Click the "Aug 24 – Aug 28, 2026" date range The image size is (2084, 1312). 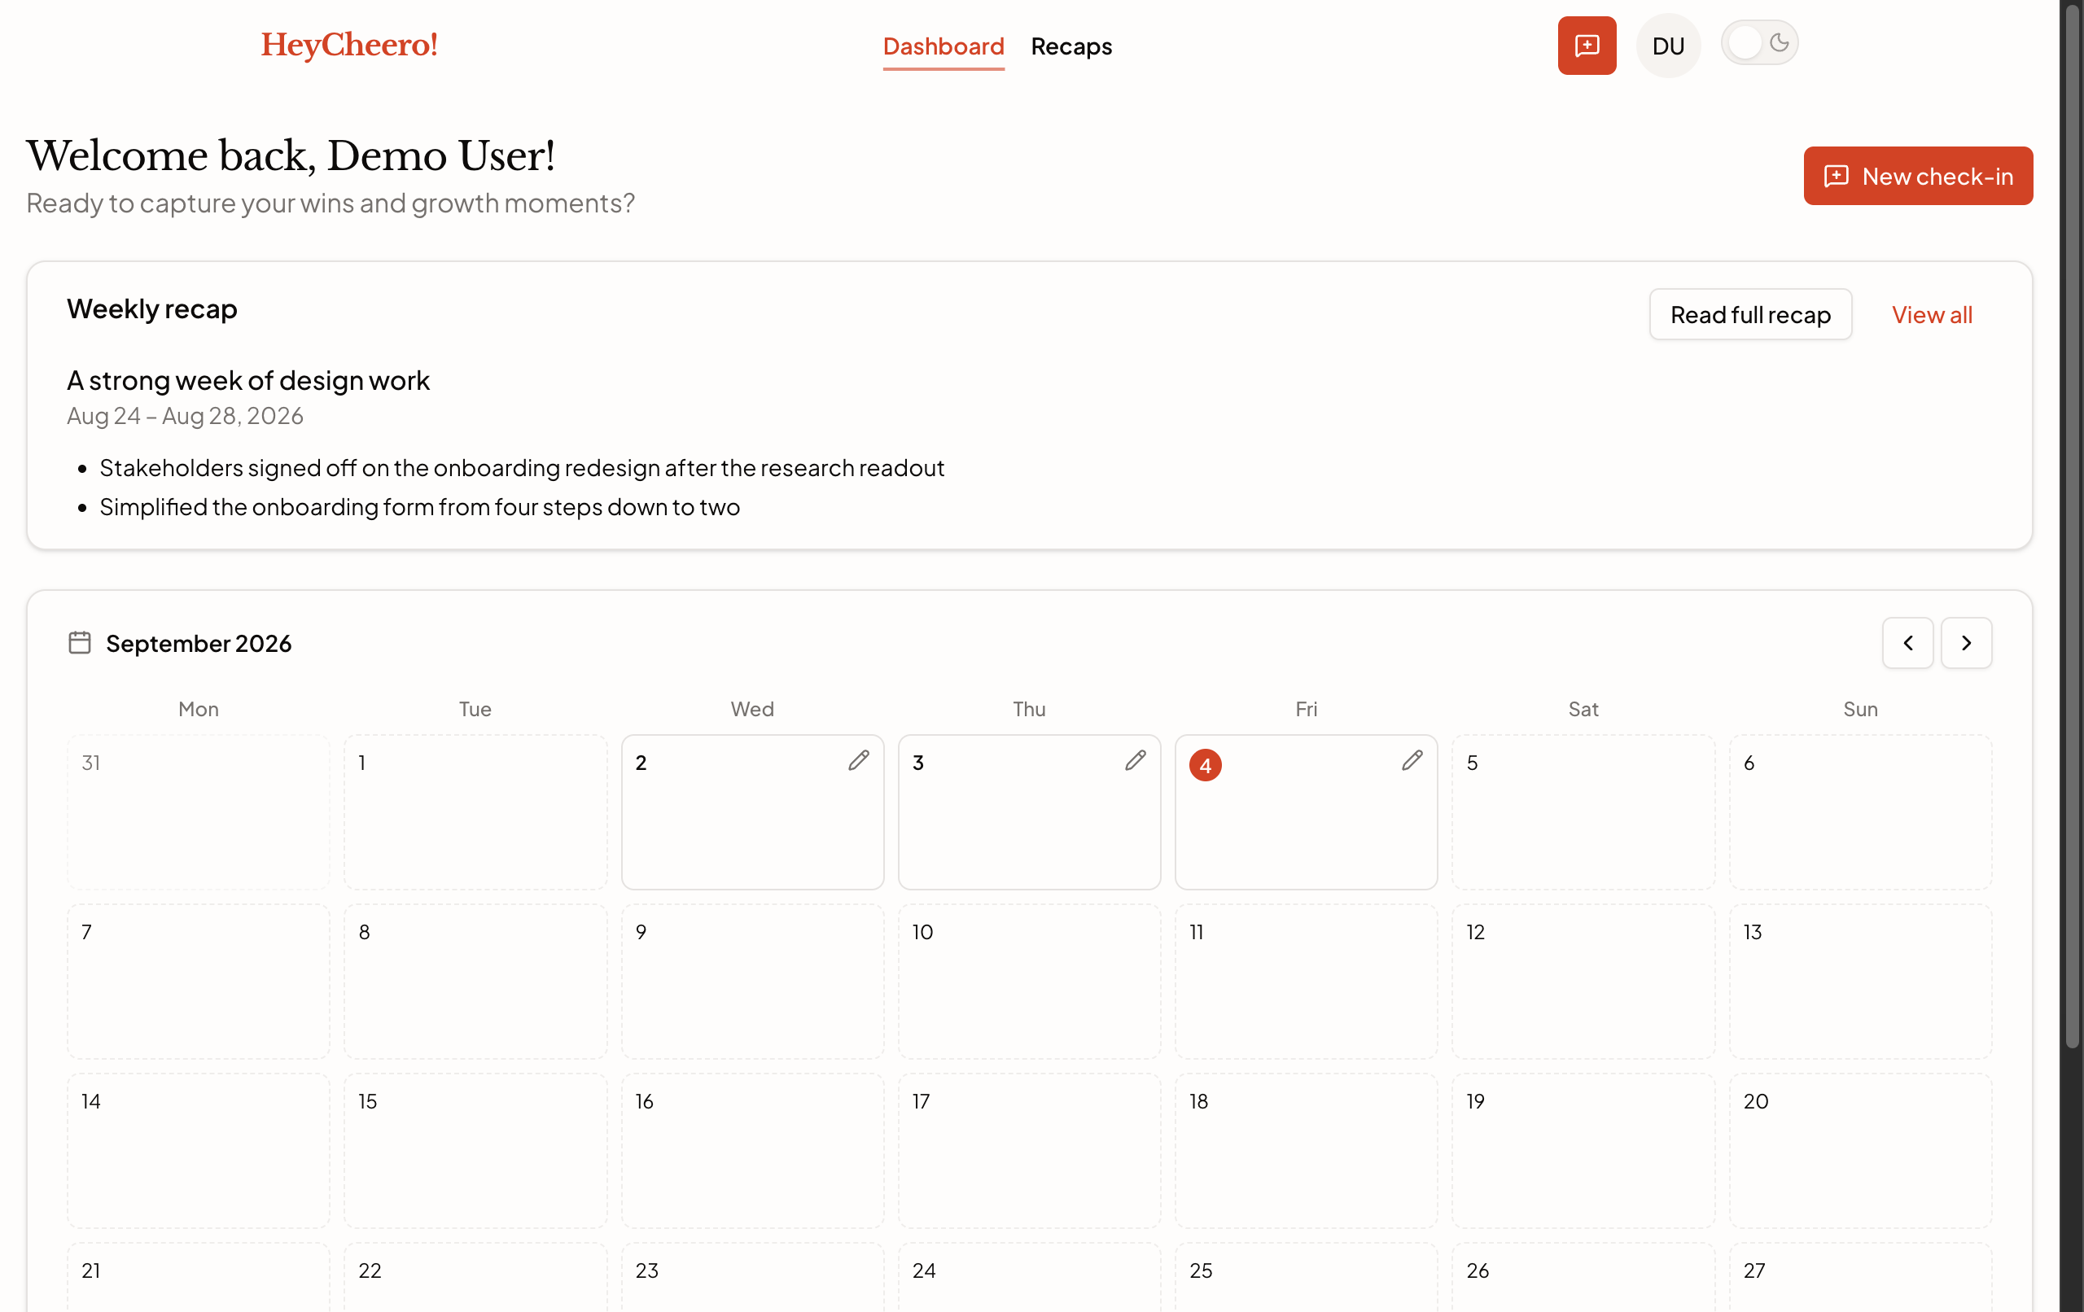(186, 416)
